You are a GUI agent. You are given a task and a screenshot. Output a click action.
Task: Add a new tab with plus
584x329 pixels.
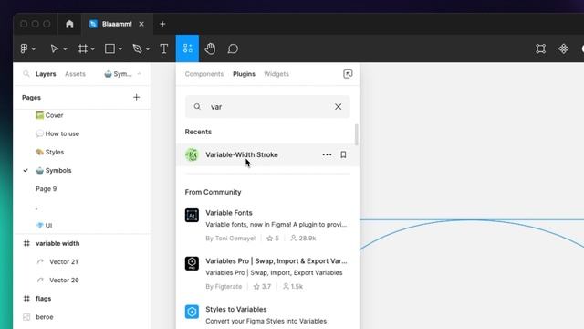point(162,24)
